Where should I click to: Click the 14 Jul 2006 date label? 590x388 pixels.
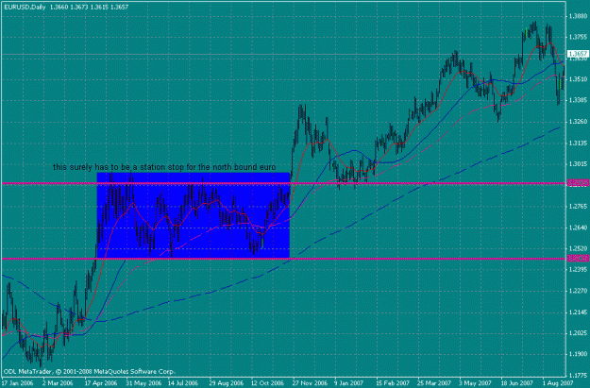pos(183,383)
